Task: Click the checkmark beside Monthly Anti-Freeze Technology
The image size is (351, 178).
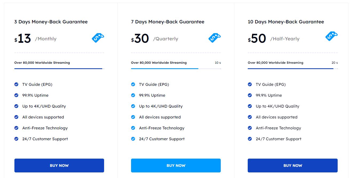Action: point(16,128)
